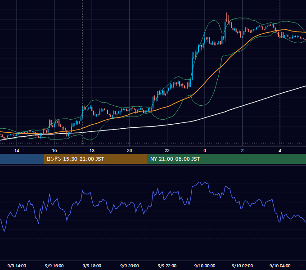Click the hour 16 axis label
The width and height of the screenshot is (306, 270).
tap(54, 151)
